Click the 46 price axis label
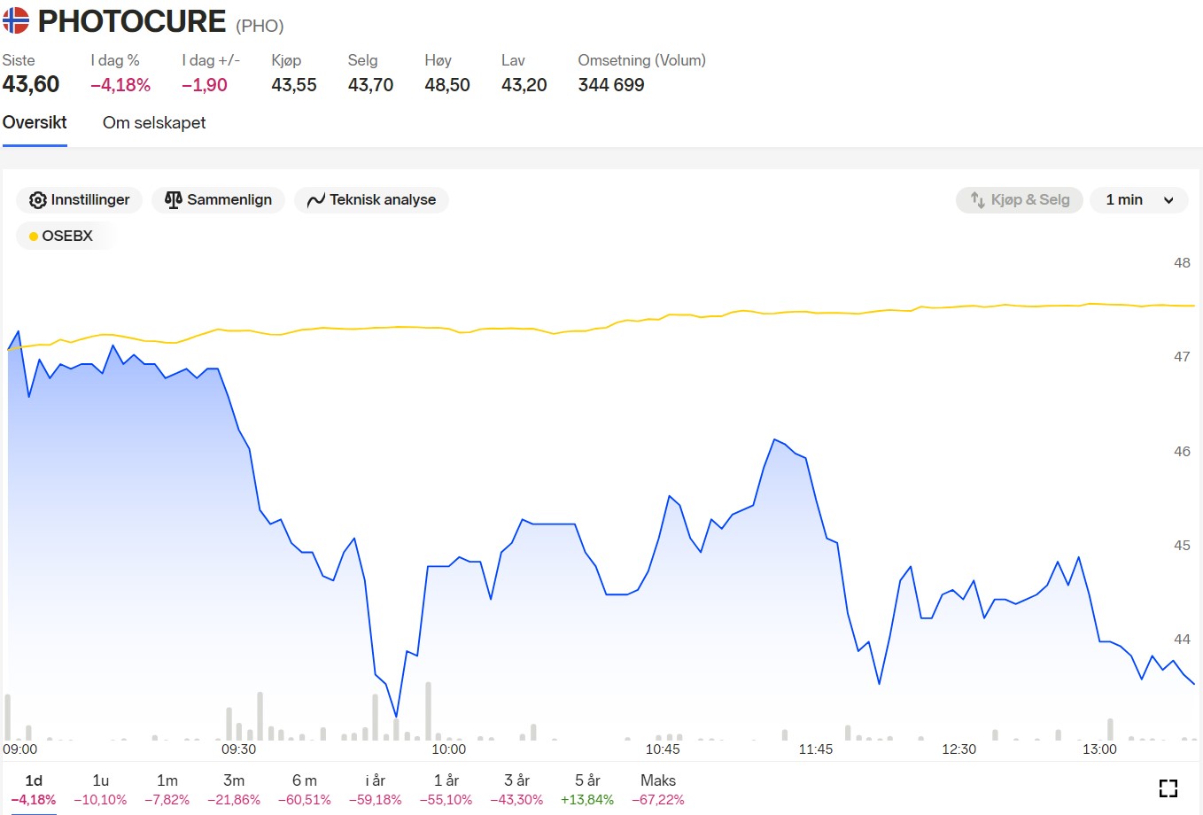Image resolution: width=1203 pixels, height=815 pixels. point(1182,451)
